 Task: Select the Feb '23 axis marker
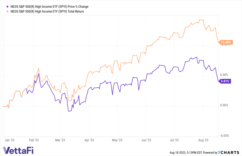[34, 140]
